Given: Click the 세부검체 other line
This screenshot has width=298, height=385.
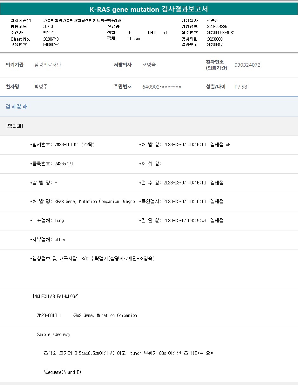Looking at the screenshot, I should pyautogui.click(x=48, y=240).
